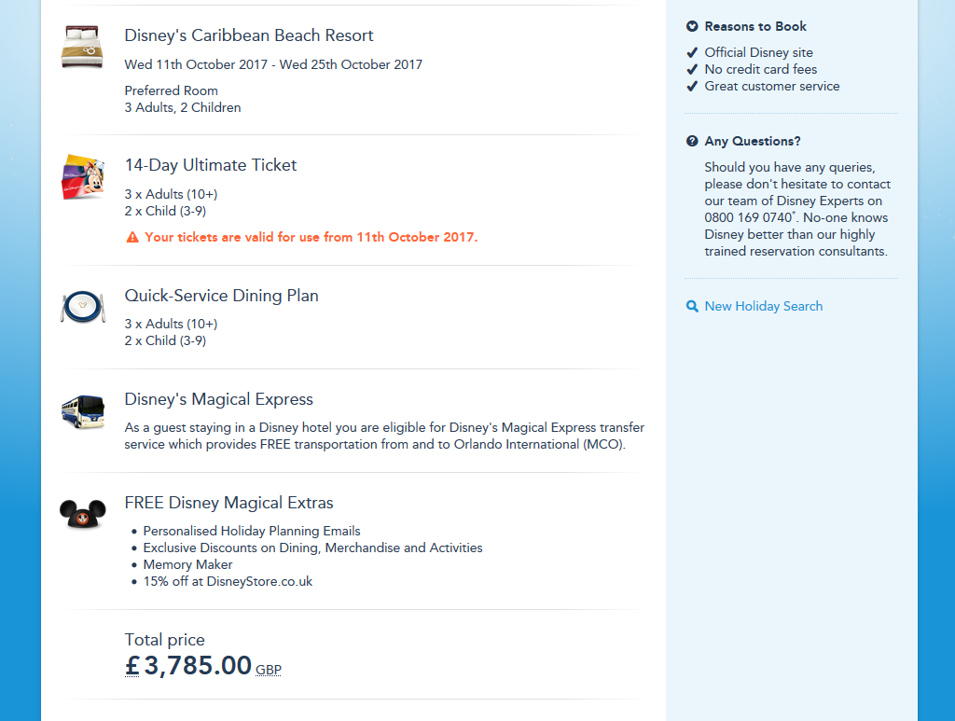
Task: Click the Magical Express bus icon
Action: coord(83,410)
